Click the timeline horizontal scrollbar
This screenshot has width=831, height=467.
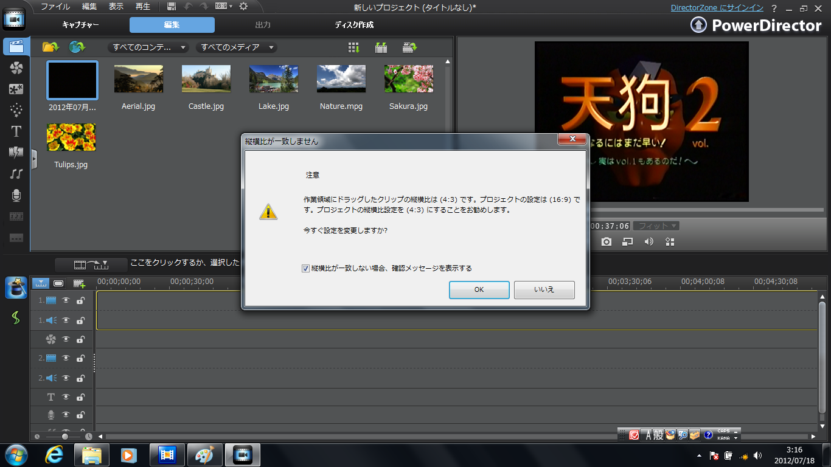pos(457,437)
